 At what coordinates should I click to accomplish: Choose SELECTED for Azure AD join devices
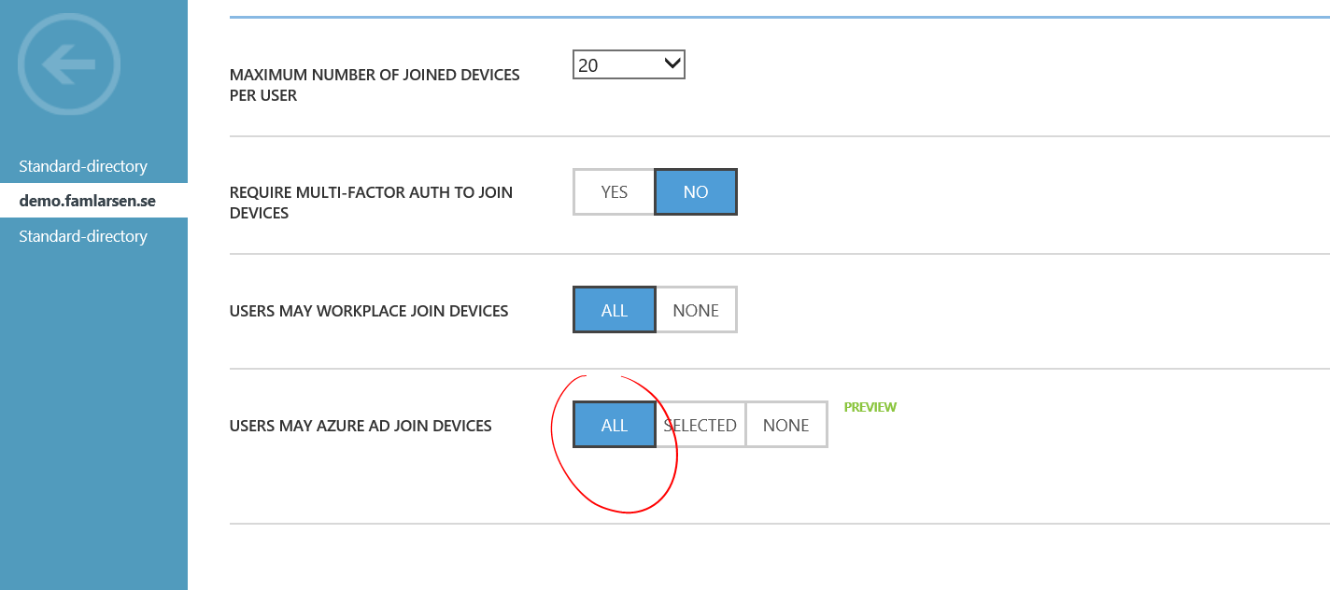(x=700, y=425)
